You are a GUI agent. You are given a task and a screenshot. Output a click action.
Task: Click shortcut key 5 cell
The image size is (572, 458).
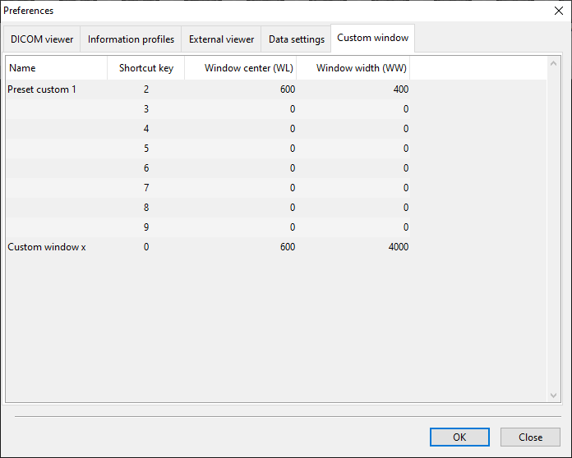coord(146,149)
